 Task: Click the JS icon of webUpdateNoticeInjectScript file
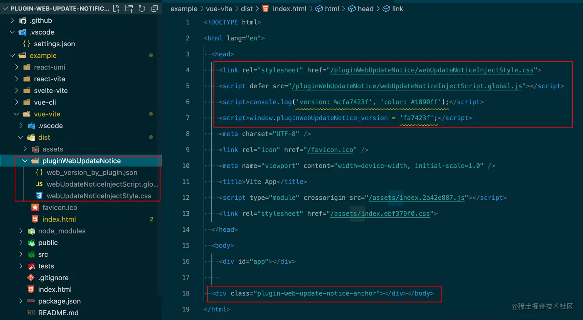click(x=39, y=184)
